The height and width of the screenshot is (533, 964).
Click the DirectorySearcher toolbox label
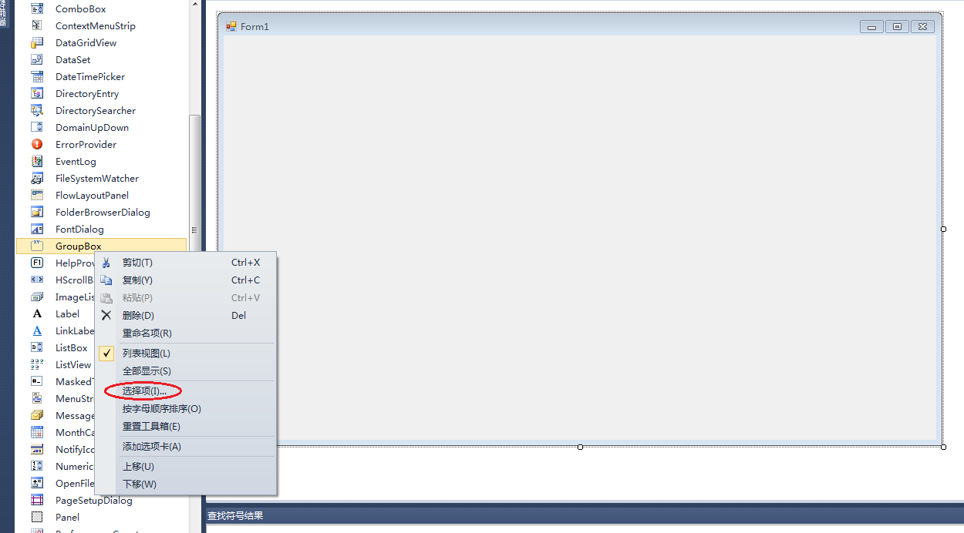96,111
